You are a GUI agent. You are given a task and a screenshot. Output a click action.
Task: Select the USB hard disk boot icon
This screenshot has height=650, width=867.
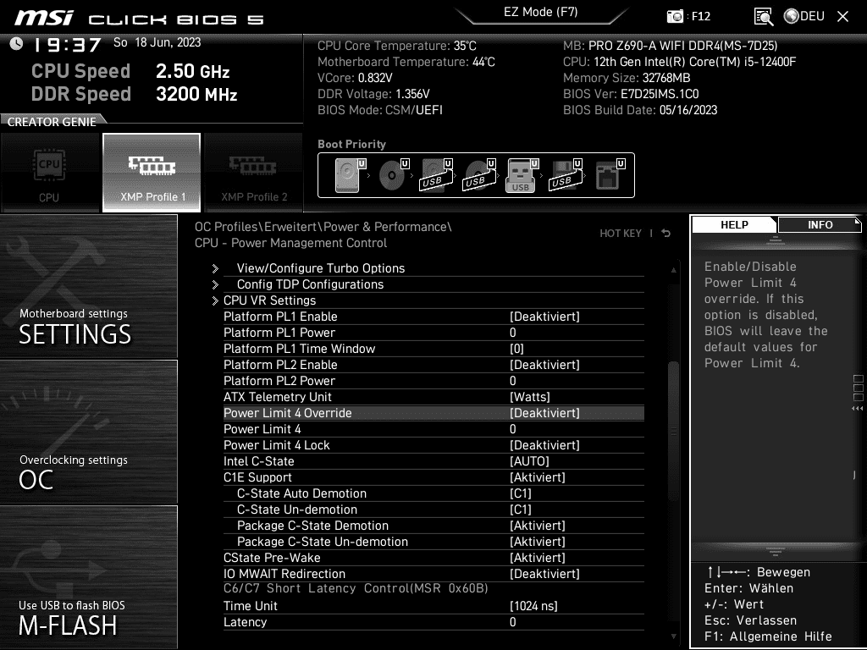436,175
